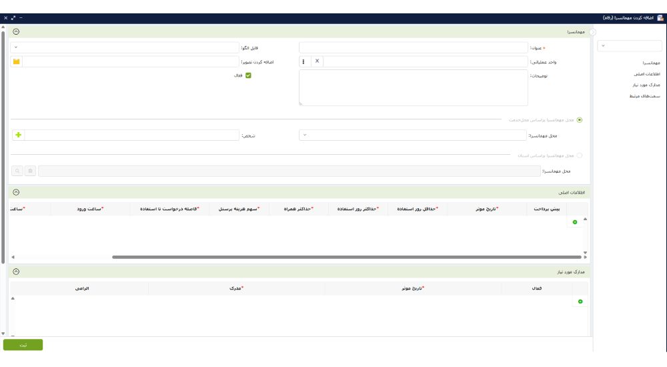Image resolution: width=667 pixels, height=367 pixels.
Task: Click تاریخ موثر header in مدارک مورد نیاز grid
Action: click(413, 288)
